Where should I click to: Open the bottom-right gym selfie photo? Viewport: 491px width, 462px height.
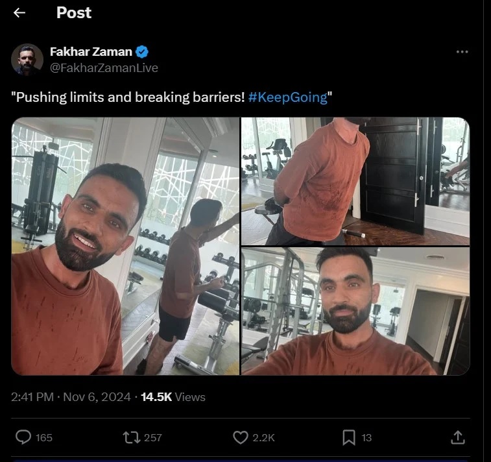355,311
